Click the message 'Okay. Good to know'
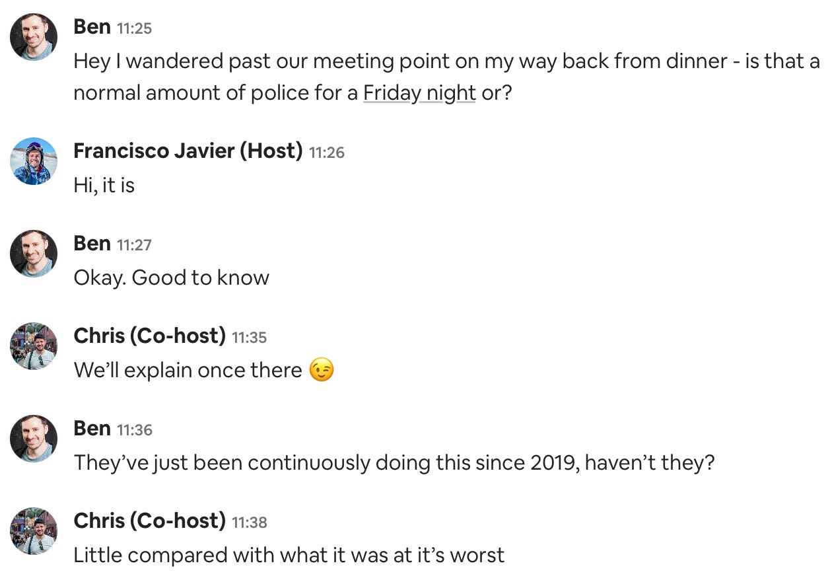 (172, 277)
